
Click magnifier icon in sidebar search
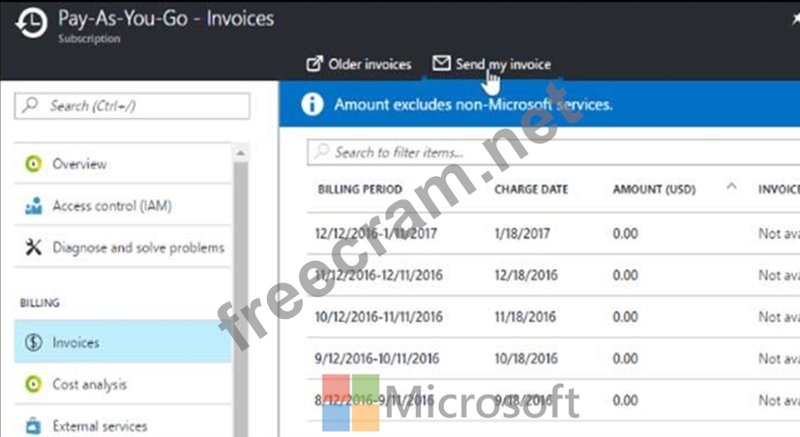(31, 105)
